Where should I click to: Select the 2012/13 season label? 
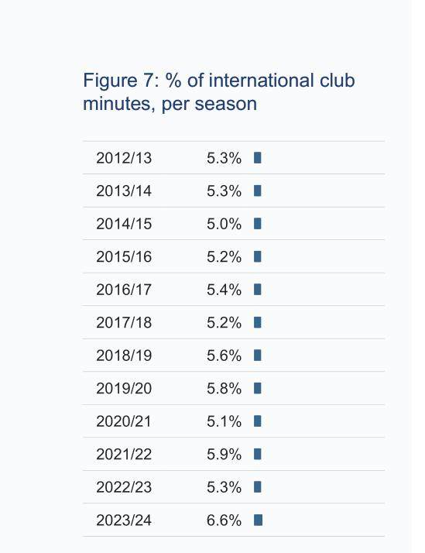click(124, 158)
